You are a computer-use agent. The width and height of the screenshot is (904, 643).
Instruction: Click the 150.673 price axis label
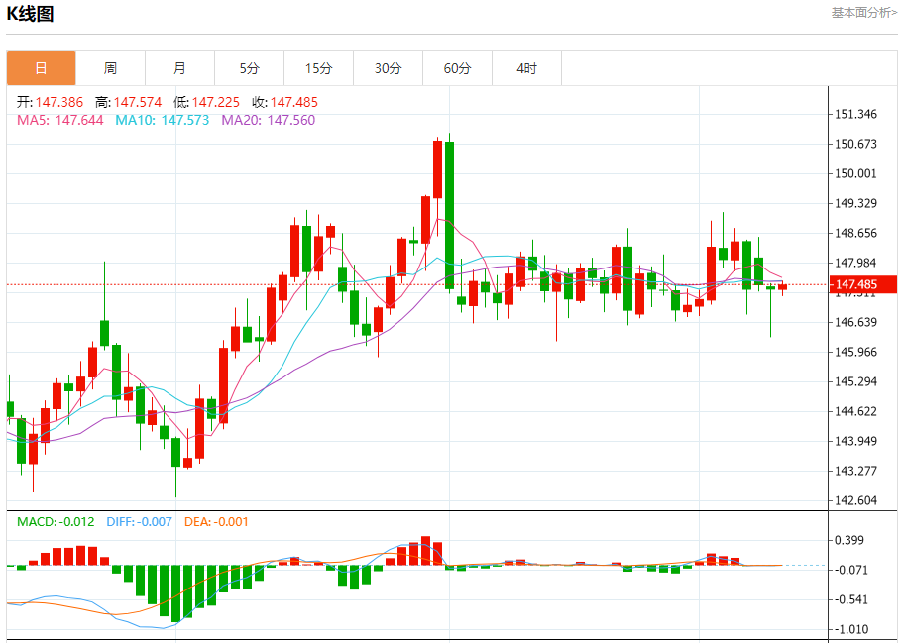pos(856,144)
